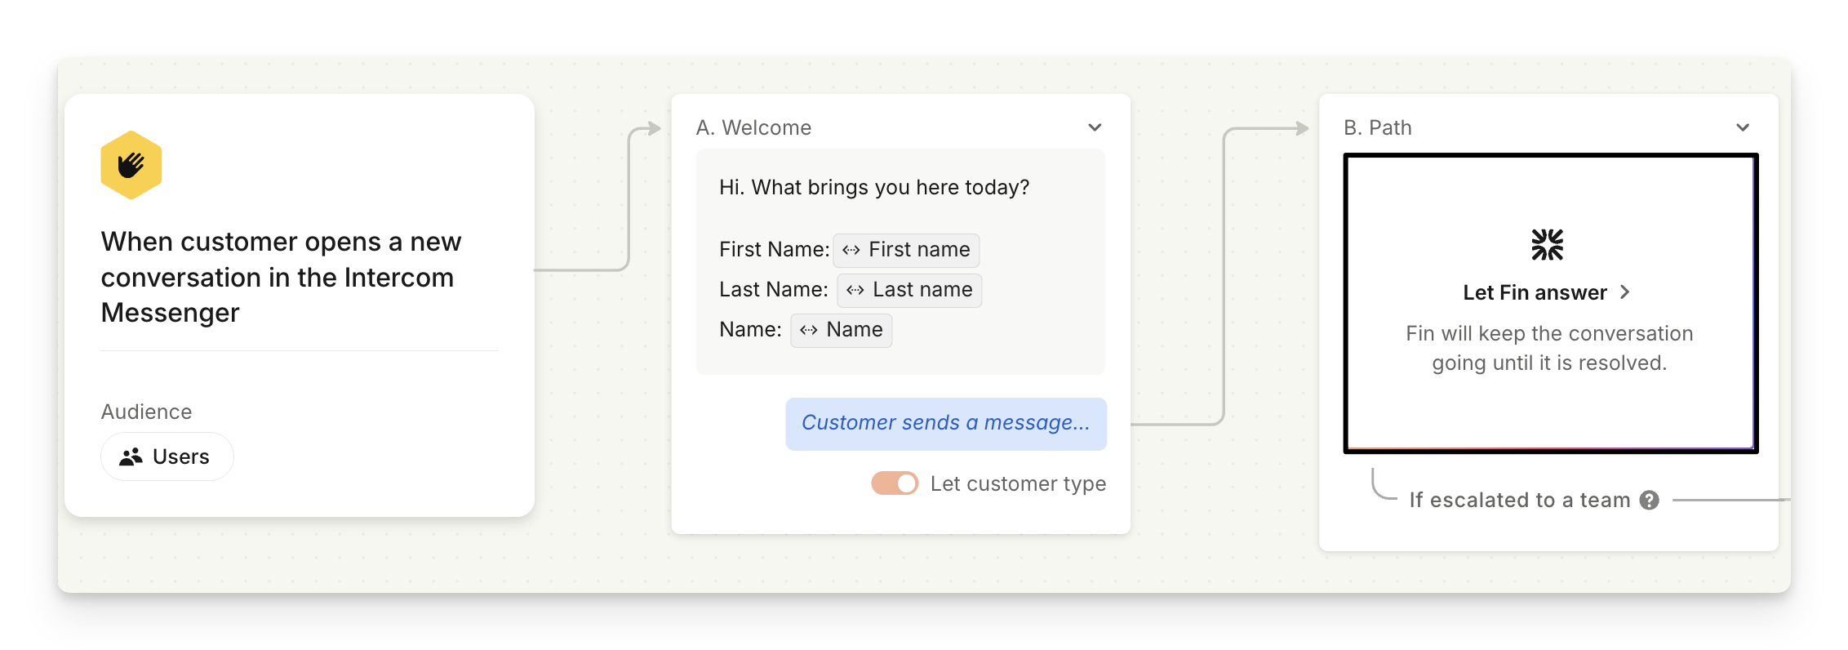The height and width of the screenshot is (650, 1848).
Task: Click the Customer sends a message bubble
Action: point(945,423)
